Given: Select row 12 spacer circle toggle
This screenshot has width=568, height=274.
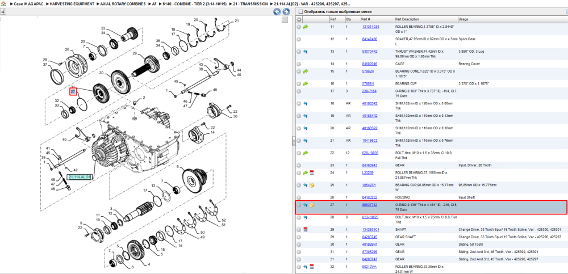Looking at the screenshot, I should 299,39.
